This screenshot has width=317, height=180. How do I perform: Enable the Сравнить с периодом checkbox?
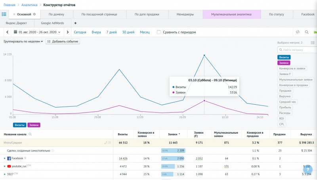click(x=159, y=32)
